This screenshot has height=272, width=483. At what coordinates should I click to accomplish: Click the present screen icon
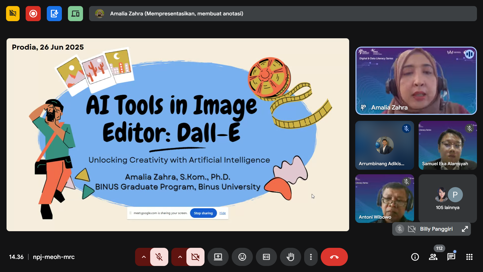pyautogui.click(x=218, y=257)
